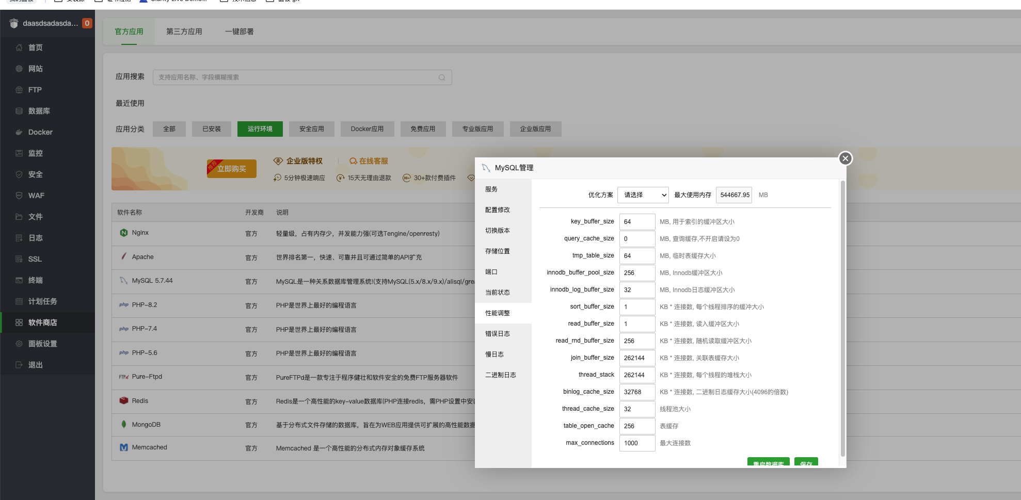Filter apps by 专业版应用 category
The height and width of the screenshot is (500, 1021).
pyautogui.click(x=478, y=129)
